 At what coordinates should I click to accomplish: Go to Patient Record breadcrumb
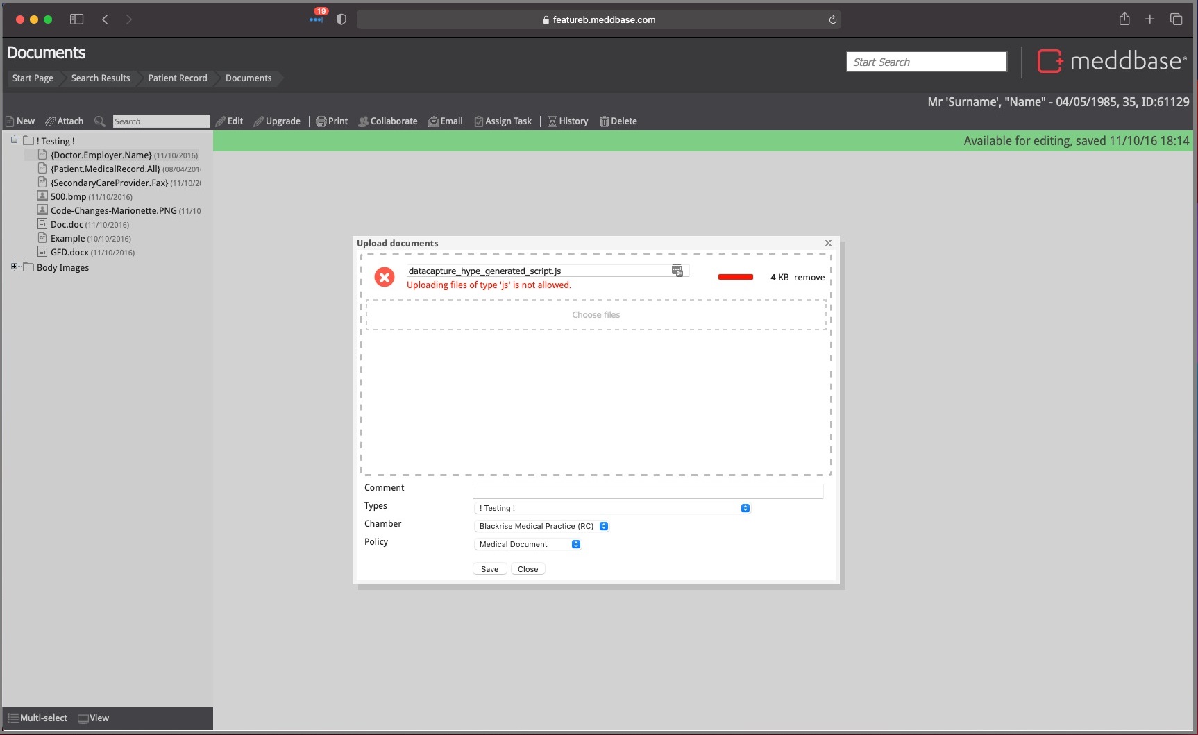pos(178,78)
